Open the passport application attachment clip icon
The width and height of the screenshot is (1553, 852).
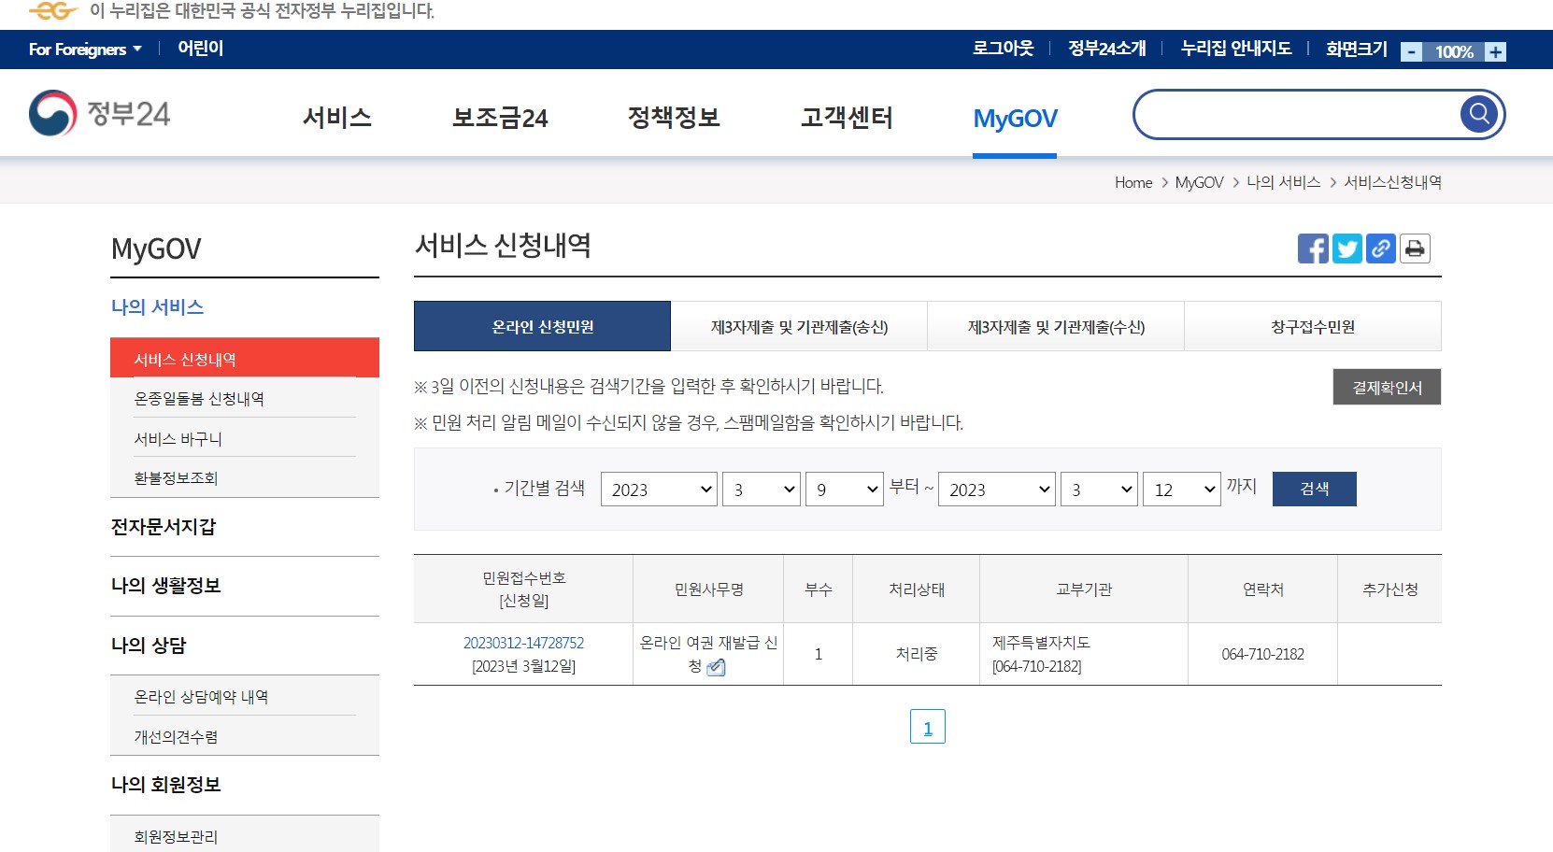pyautogui.click(x=717, y=666)
